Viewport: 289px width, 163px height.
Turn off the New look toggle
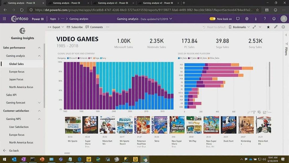[x=212, y=19]
